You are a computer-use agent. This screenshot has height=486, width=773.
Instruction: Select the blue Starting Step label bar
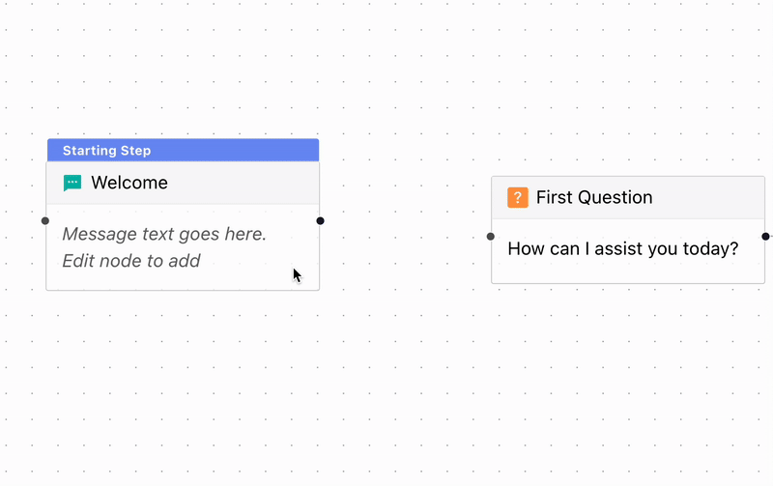[x=183, y=151]
